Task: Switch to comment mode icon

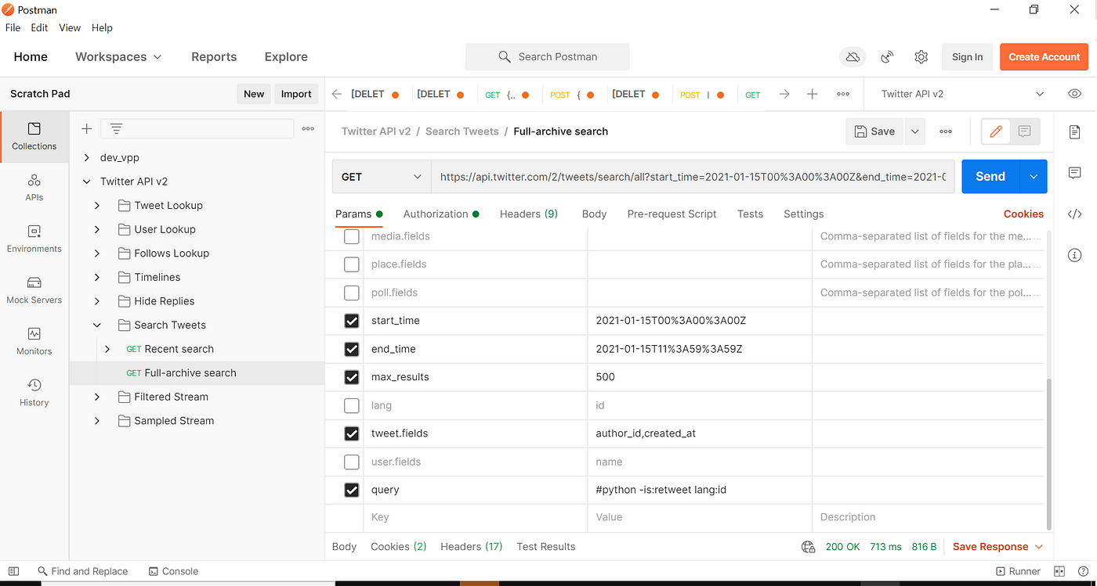Action: click(1024, 131)
